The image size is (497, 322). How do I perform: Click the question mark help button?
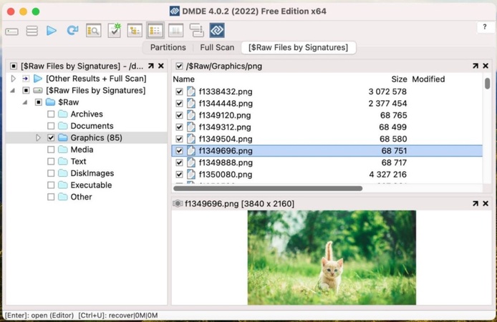484,27
